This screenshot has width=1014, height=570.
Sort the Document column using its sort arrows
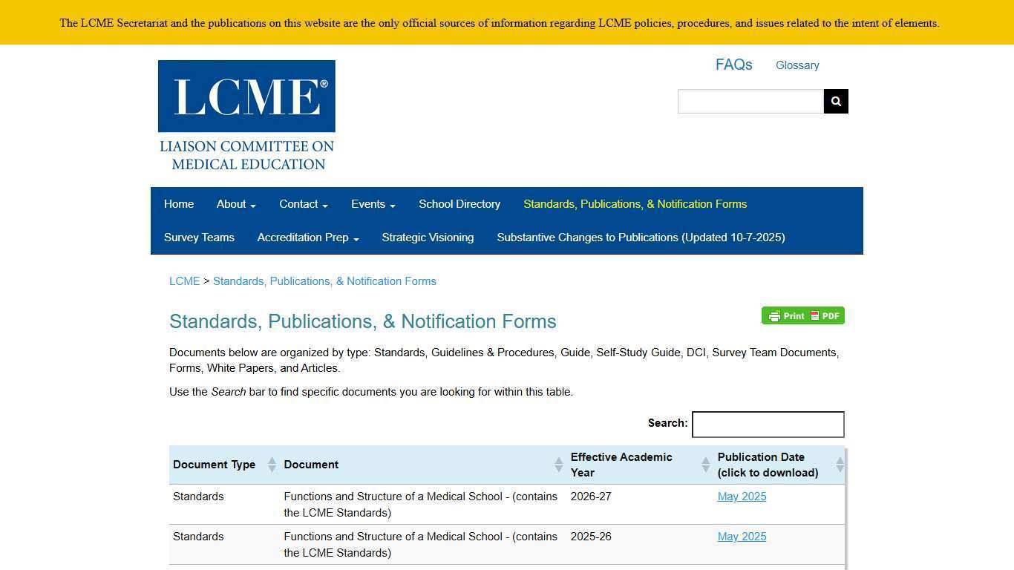tap(558, 465)
